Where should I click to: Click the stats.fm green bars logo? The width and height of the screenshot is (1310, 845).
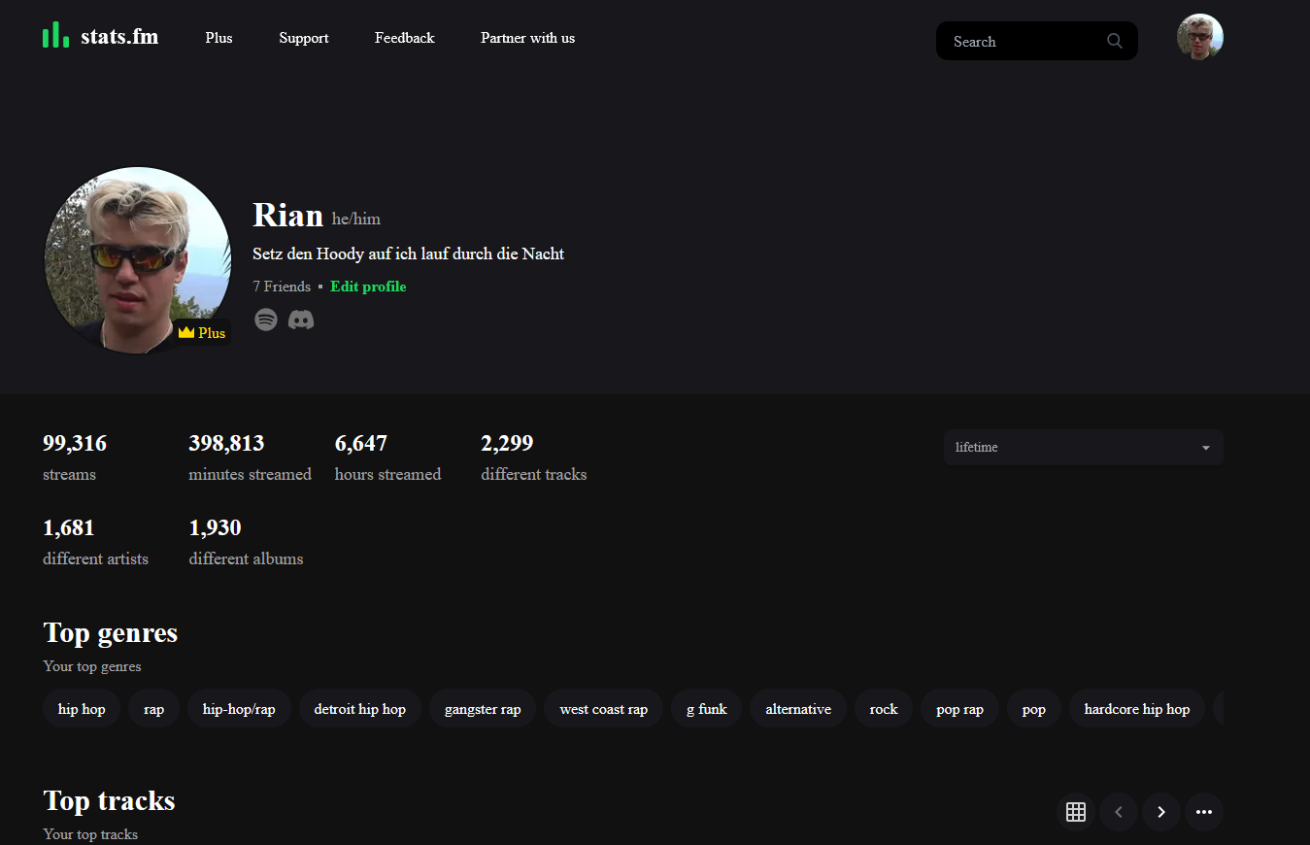click(55, 36)
